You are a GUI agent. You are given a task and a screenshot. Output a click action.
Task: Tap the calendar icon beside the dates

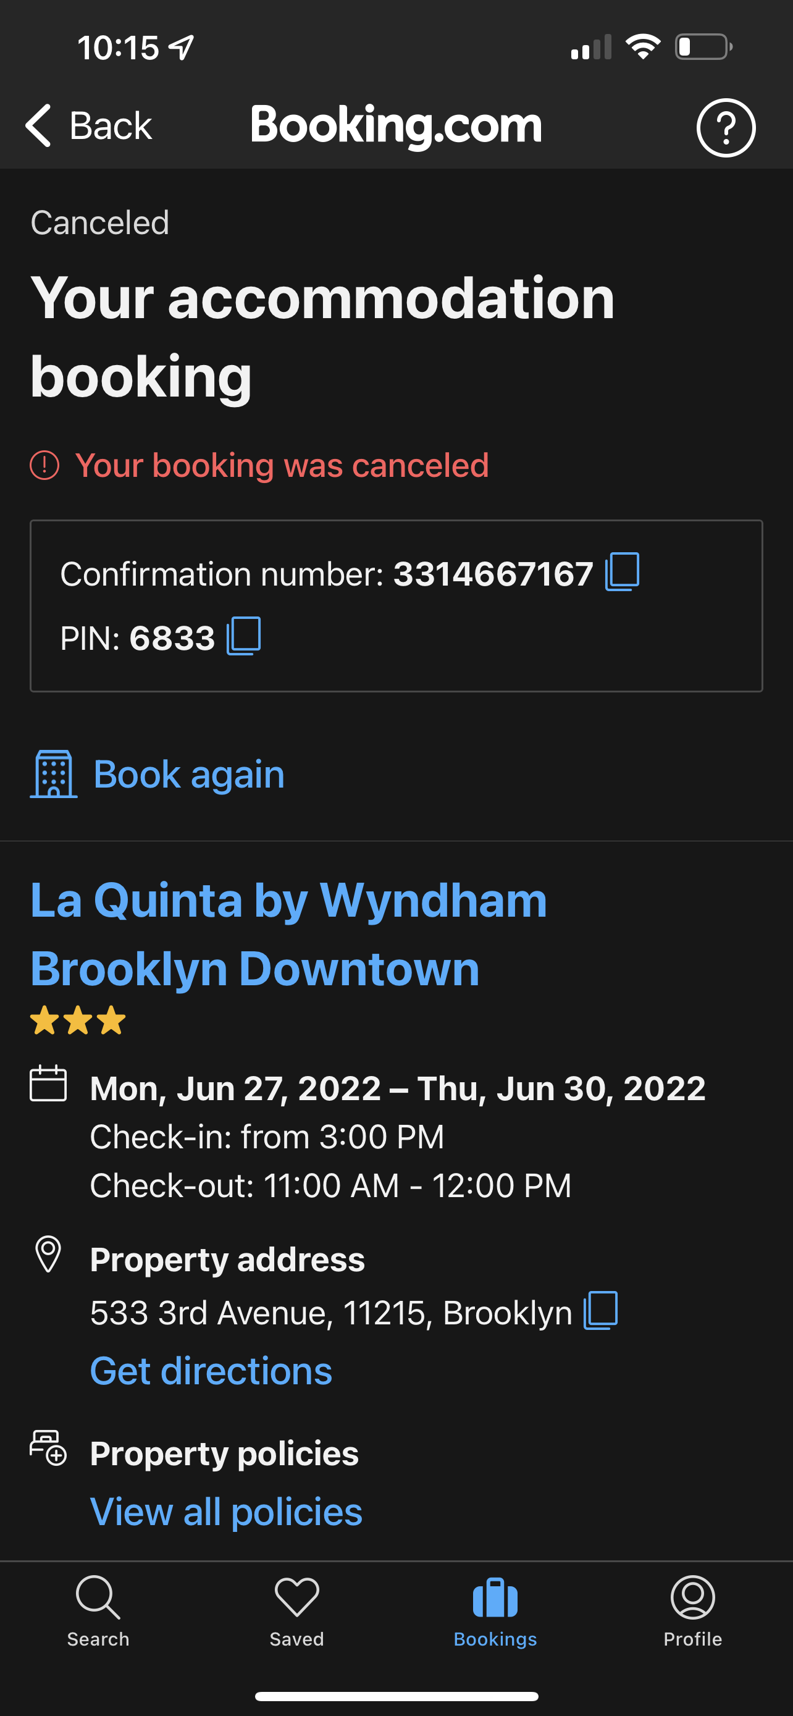point(49,1084)
